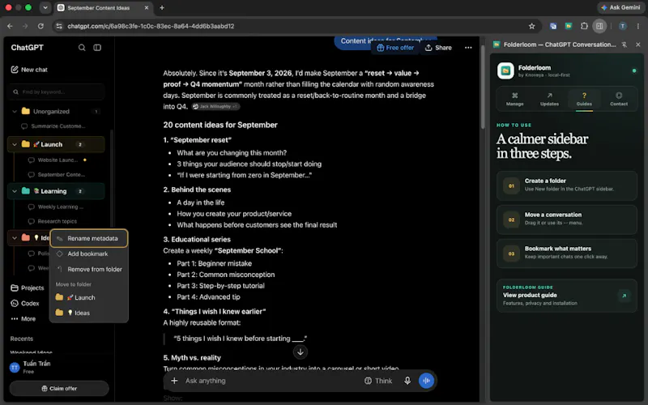Collapse the Unorganized folder chevron

(15, 111)
